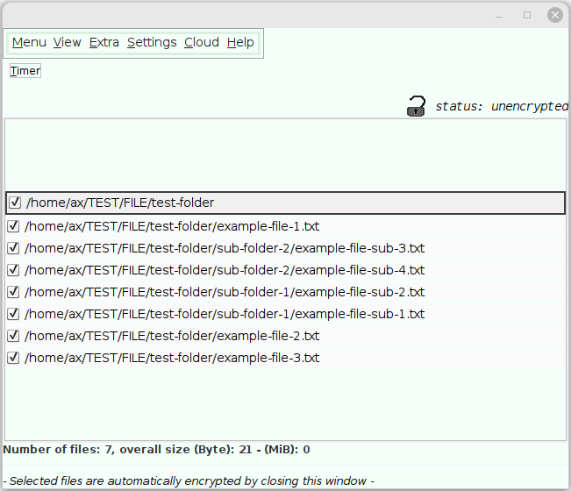Image resolution: width=571 pixels, height=491 pixels.
Task: Uncheck the example-file-sub-1.txt checkbox
Action: 13,314
